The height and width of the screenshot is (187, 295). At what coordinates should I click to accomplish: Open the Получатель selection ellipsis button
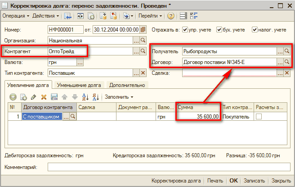pos(280,51)
